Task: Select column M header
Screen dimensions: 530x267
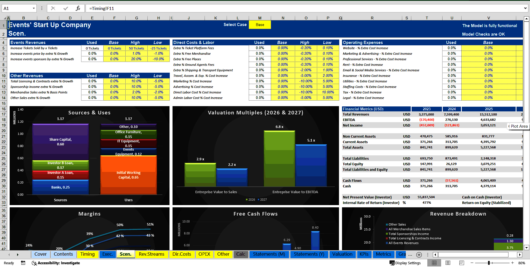Action: pyautogui.click(x=260, y=18)
